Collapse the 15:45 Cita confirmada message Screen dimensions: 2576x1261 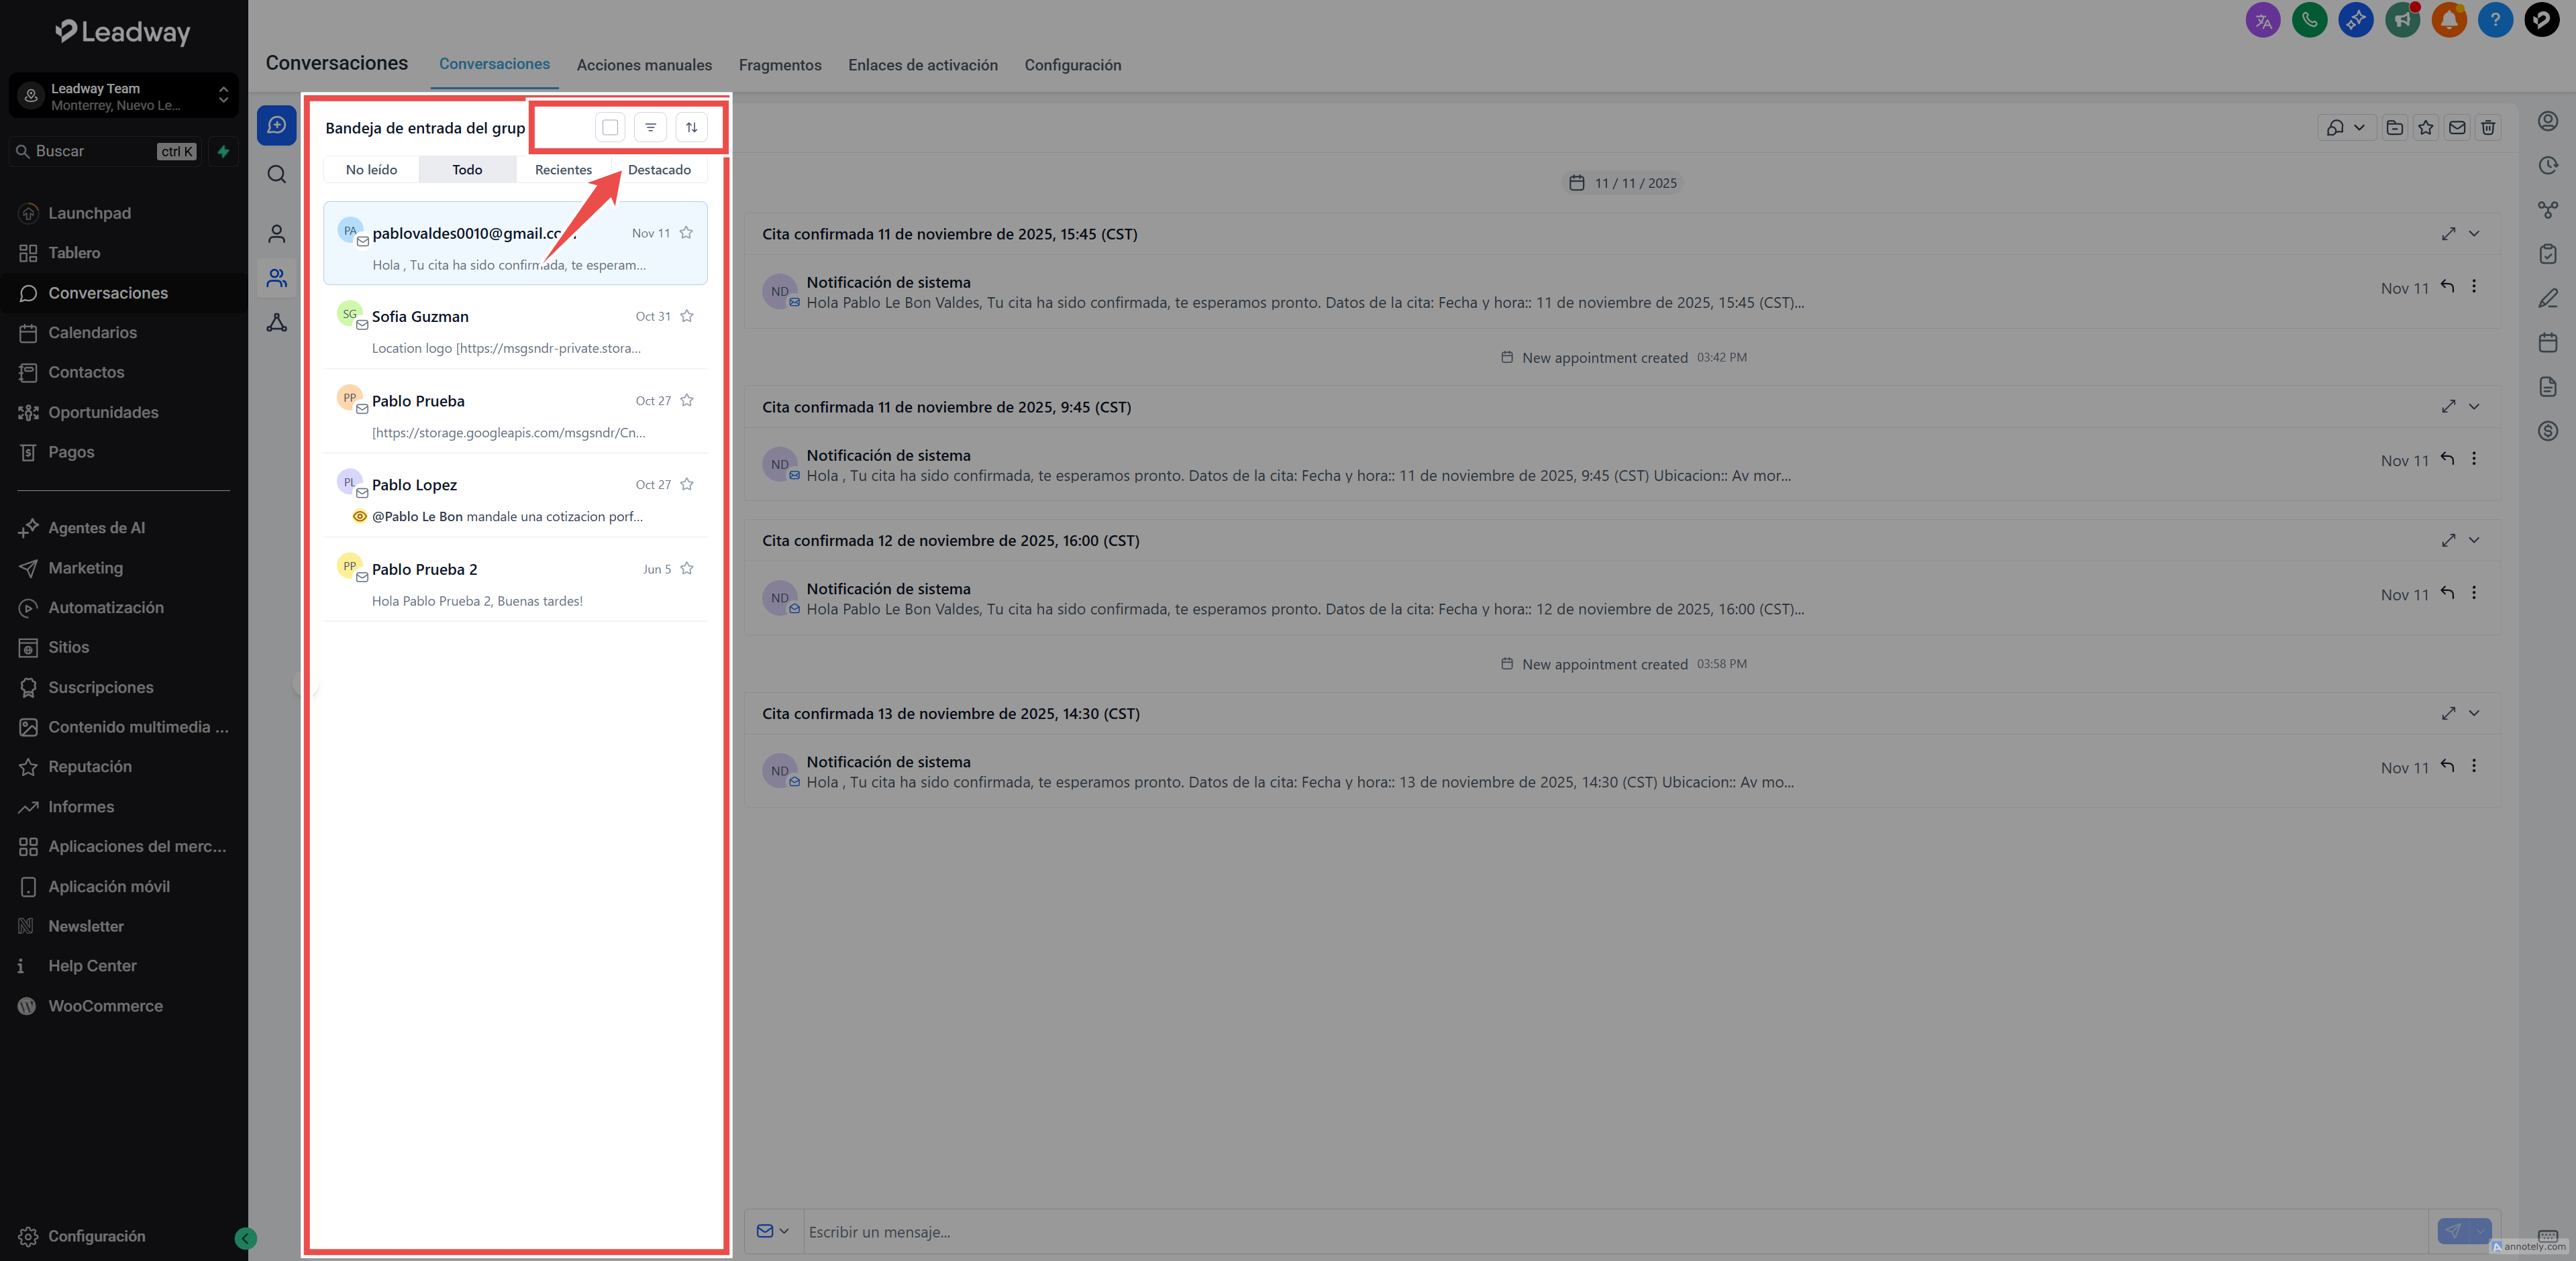2474,234
